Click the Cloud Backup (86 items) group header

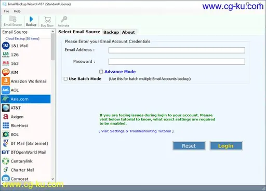click(22, 38)
